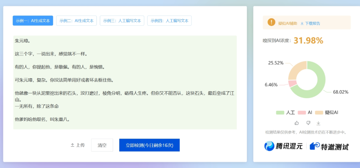Clear text with 清空 button
This screenshot has height=168, width=360.
point(102,145)
